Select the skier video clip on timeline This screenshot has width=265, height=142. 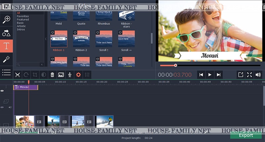[x=105, y=122]
